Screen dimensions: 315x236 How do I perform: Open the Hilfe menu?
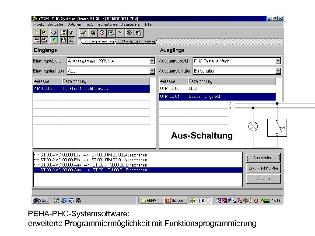click(148, 24)
